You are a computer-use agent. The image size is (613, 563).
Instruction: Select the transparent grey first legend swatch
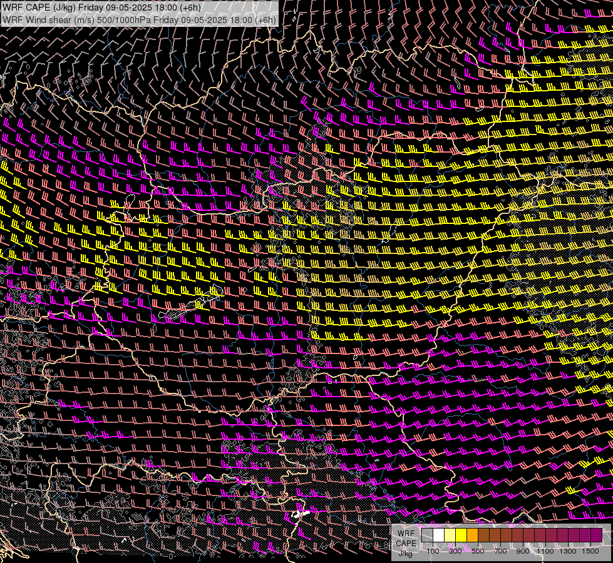pyautogui.click(x=427, y=535)
